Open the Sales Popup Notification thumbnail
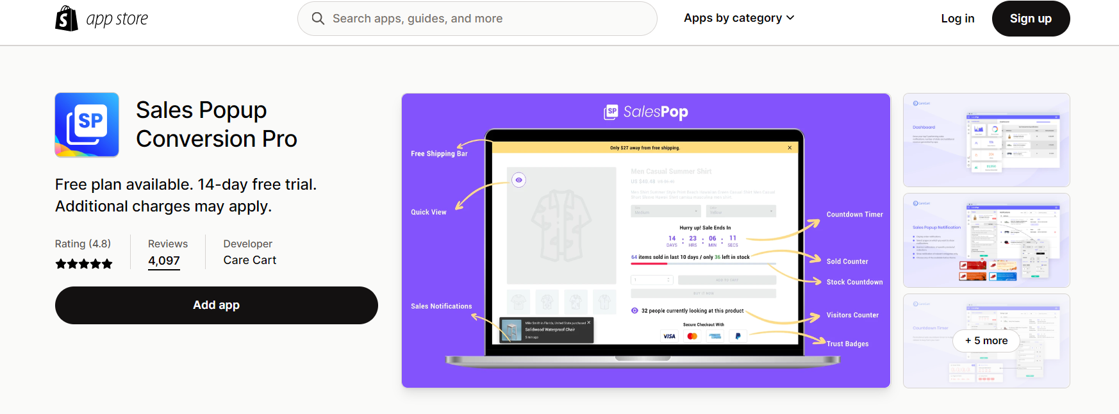Screen dimensions: 1119x414 (986, 240)
